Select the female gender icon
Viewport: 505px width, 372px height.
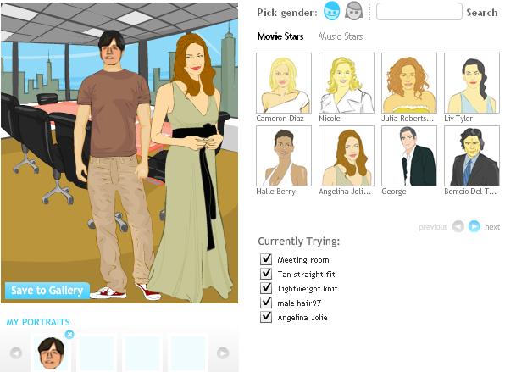click(353, 11)
